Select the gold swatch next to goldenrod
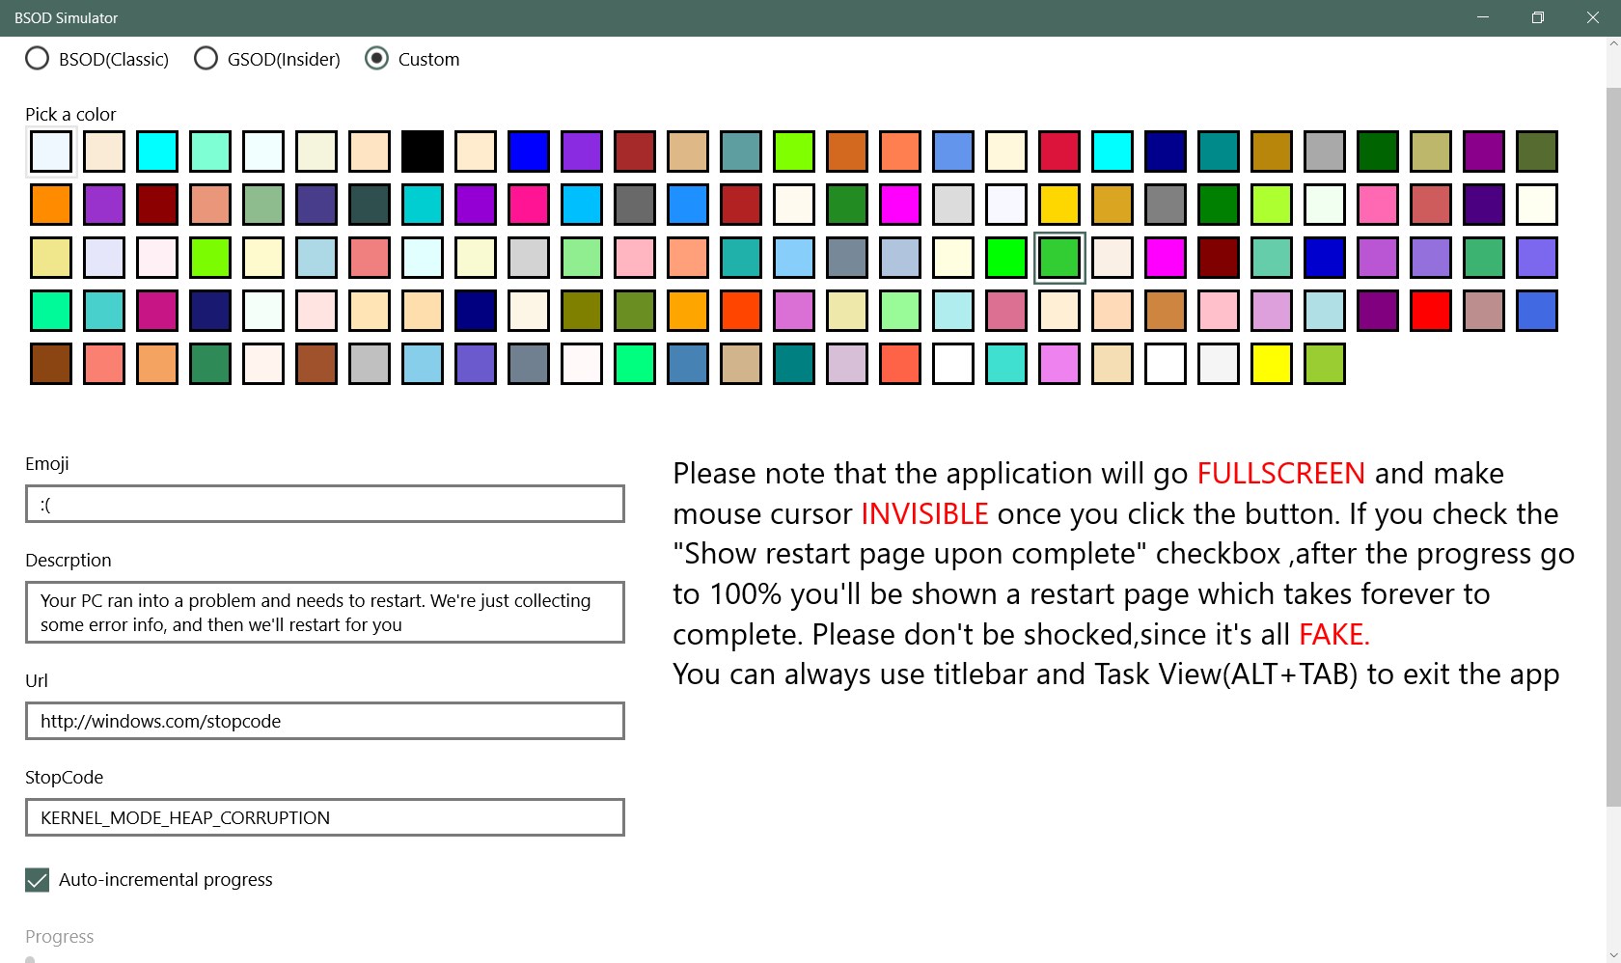 click(1059, 205)
